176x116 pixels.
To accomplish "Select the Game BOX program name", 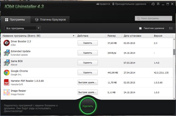I will click(x=17, y=61).
